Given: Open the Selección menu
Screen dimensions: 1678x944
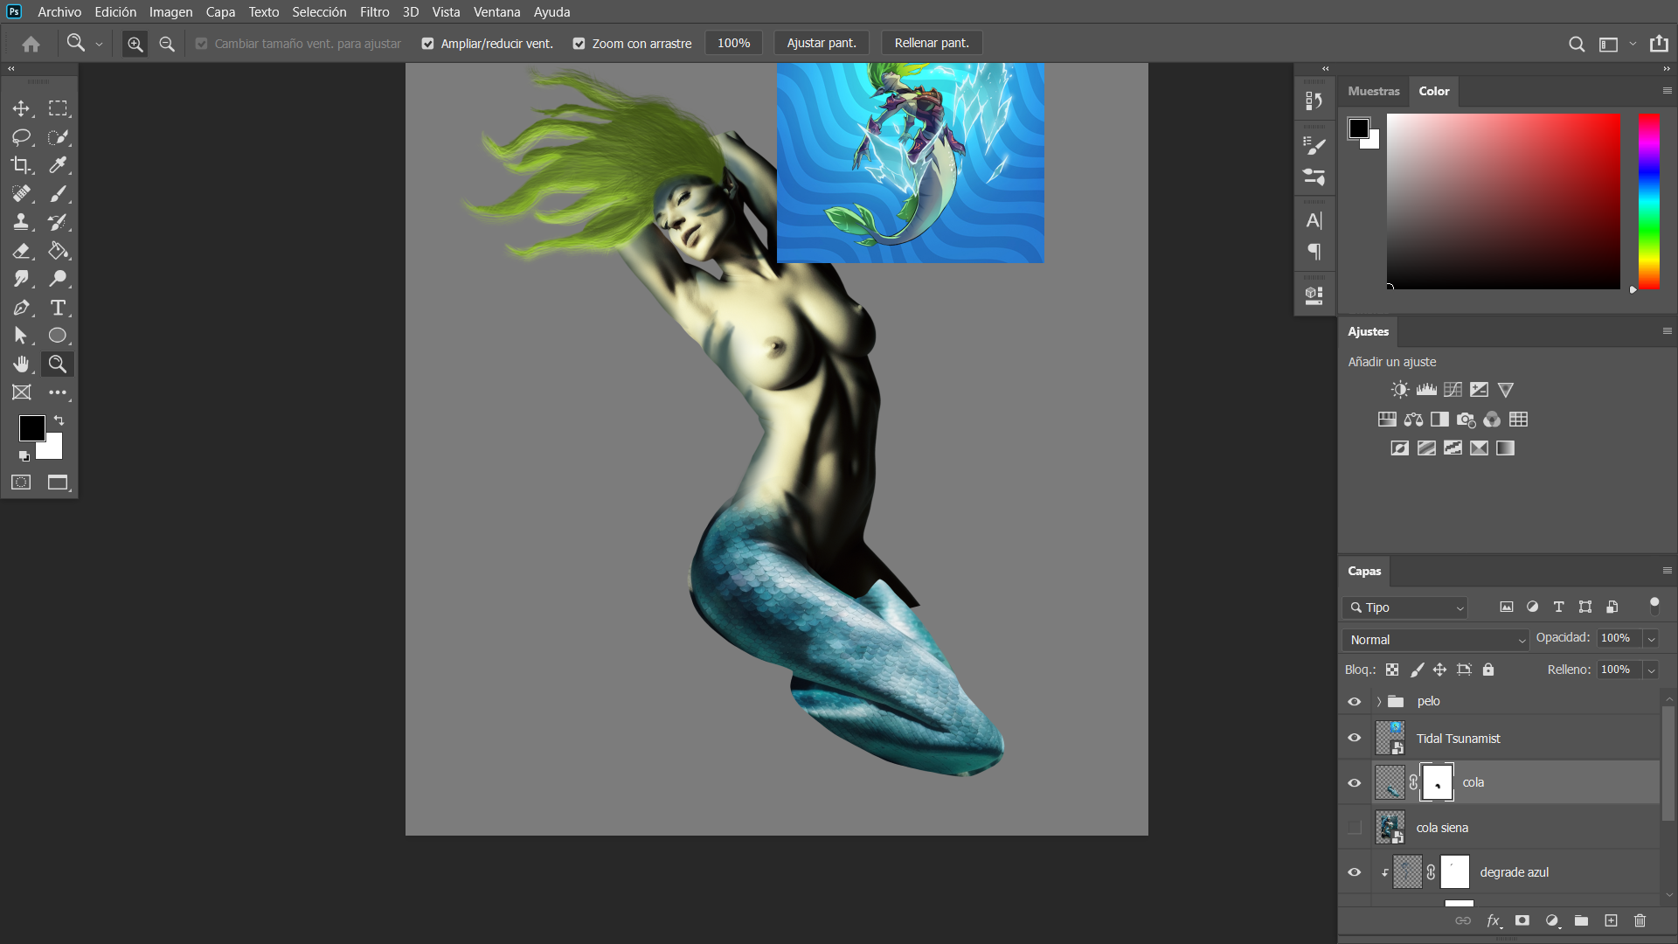Looking at the screenshot, I should tap(319, 12).
